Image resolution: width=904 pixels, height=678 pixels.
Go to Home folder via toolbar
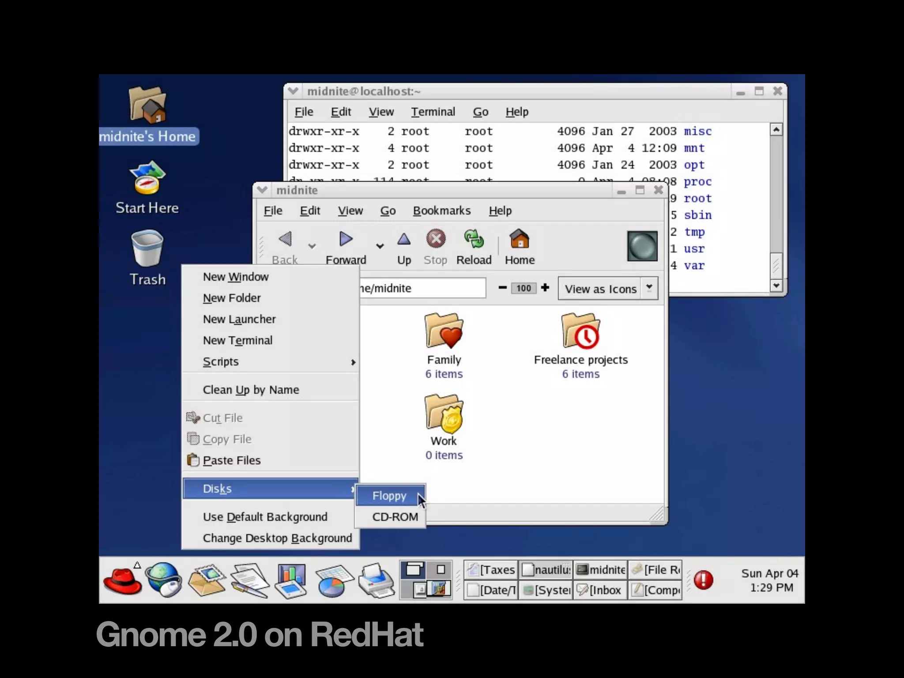pyautogui.click(x=520, y=248)
